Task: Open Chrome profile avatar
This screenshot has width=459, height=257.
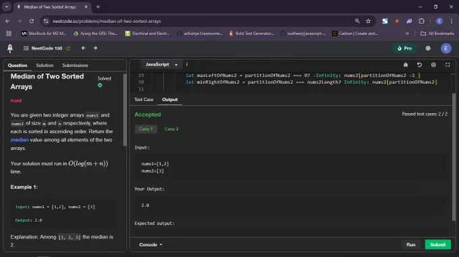Action: tap(439, 21)
